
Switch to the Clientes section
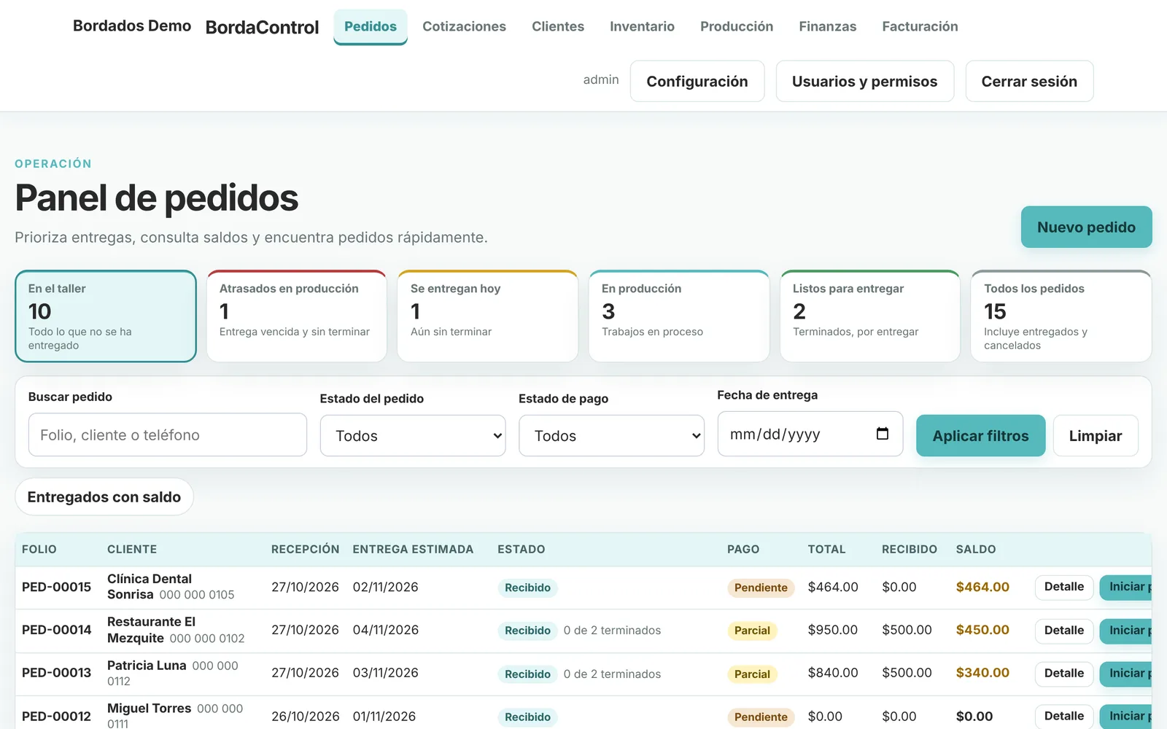[558, 26]
